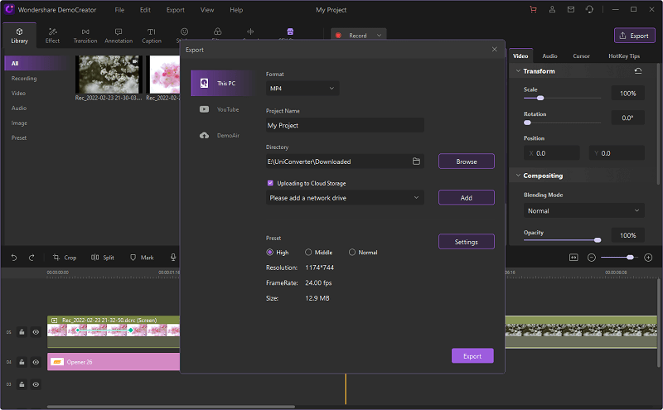
Task: Uncheck Uploading to Cloud Storage
Action: pyautogui.click(x=270, y=183)
